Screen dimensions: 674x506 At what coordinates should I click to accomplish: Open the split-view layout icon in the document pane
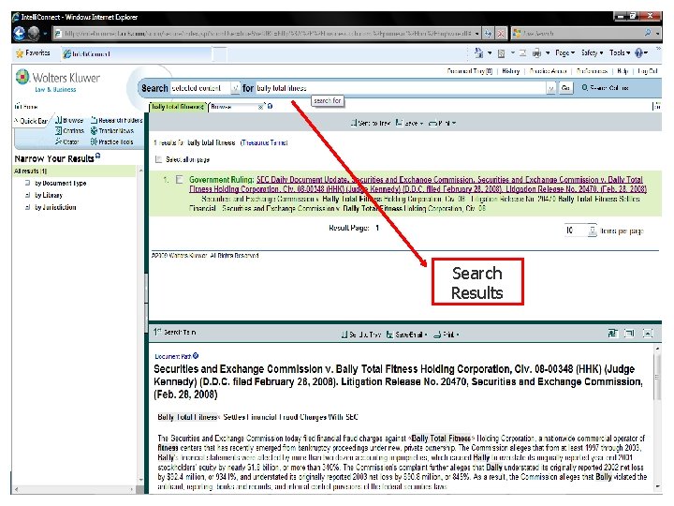613,333
